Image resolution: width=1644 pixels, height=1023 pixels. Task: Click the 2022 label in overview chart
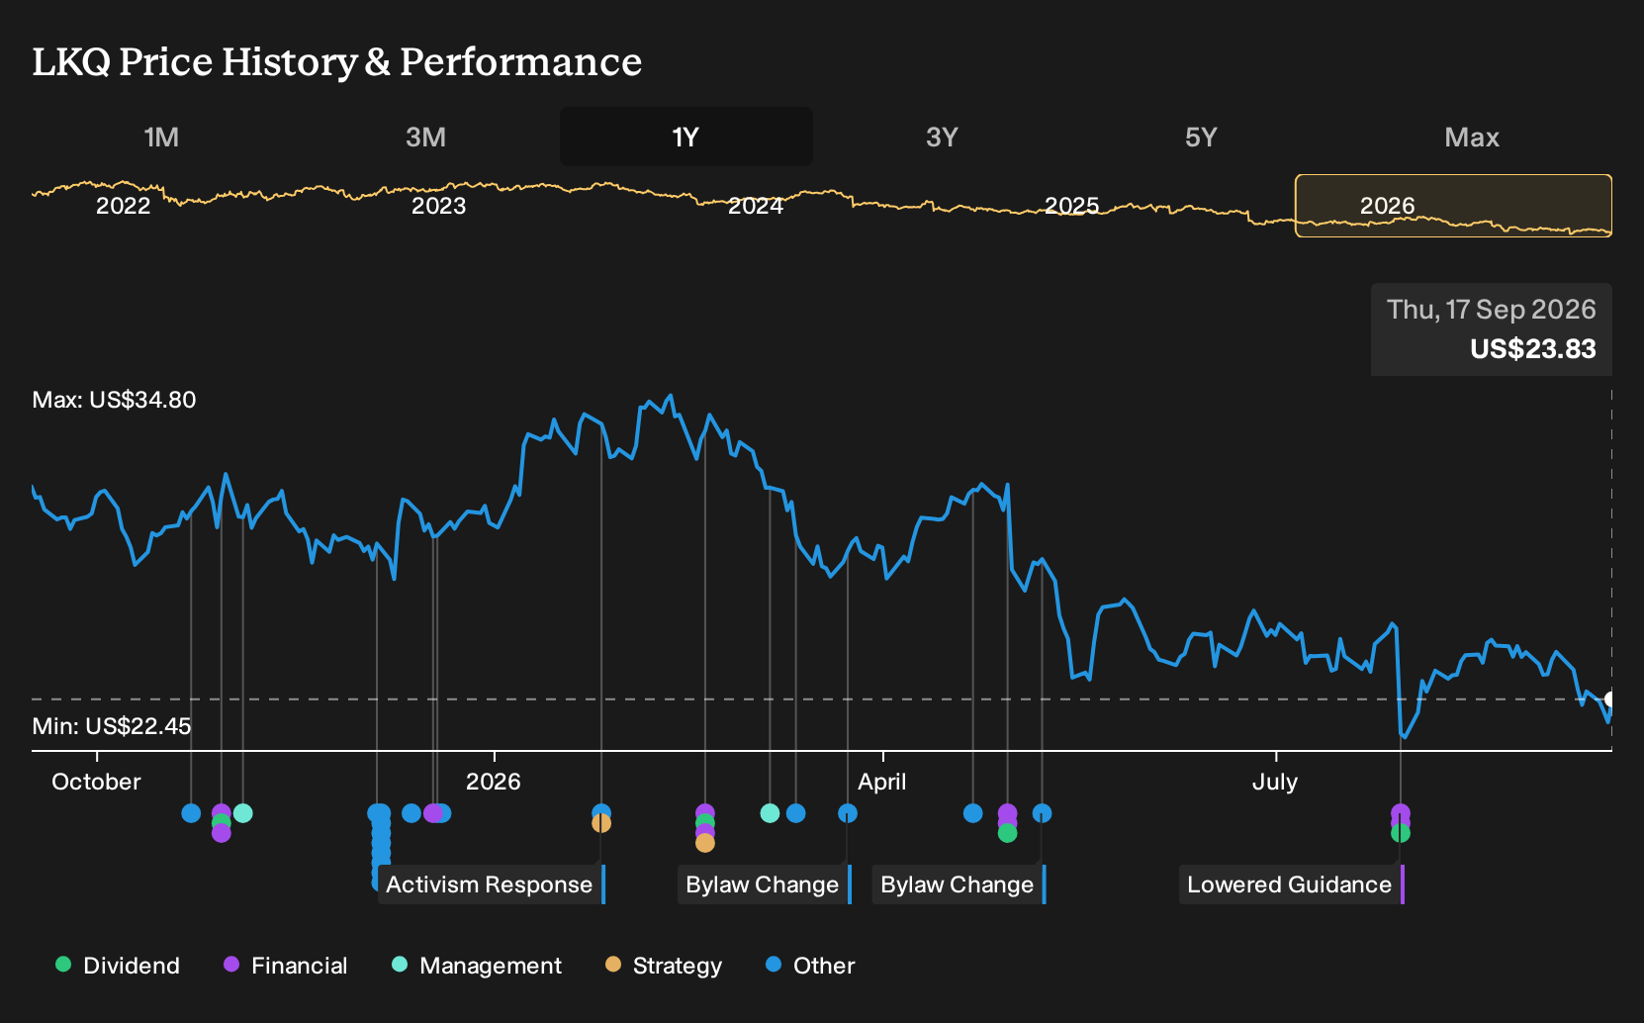124,206
